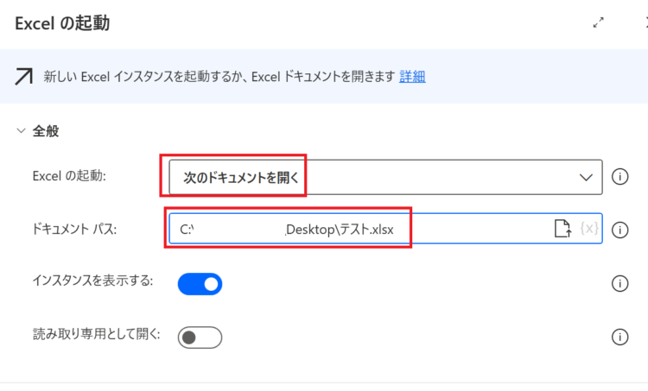Select the 次のドキュメントを開く combo box
Viewport: 648px width, 391px height.
coord(385,177)
